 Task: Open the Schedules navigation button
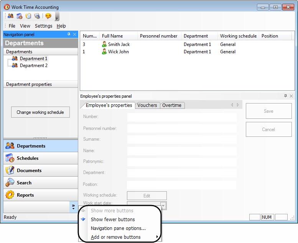(x=41, y=158)
